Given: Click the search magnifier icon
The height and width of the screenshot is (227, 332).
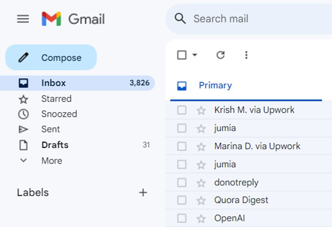Looking at the screenshot, I should point(180,19).
